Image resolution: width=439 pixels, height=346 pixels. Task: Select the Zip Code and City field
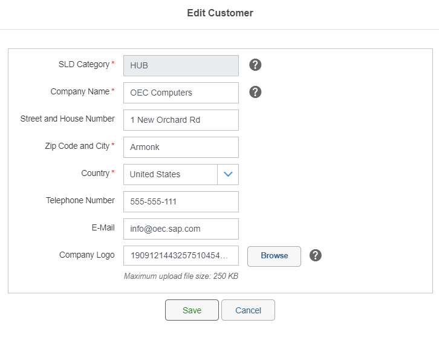point(181,147)
